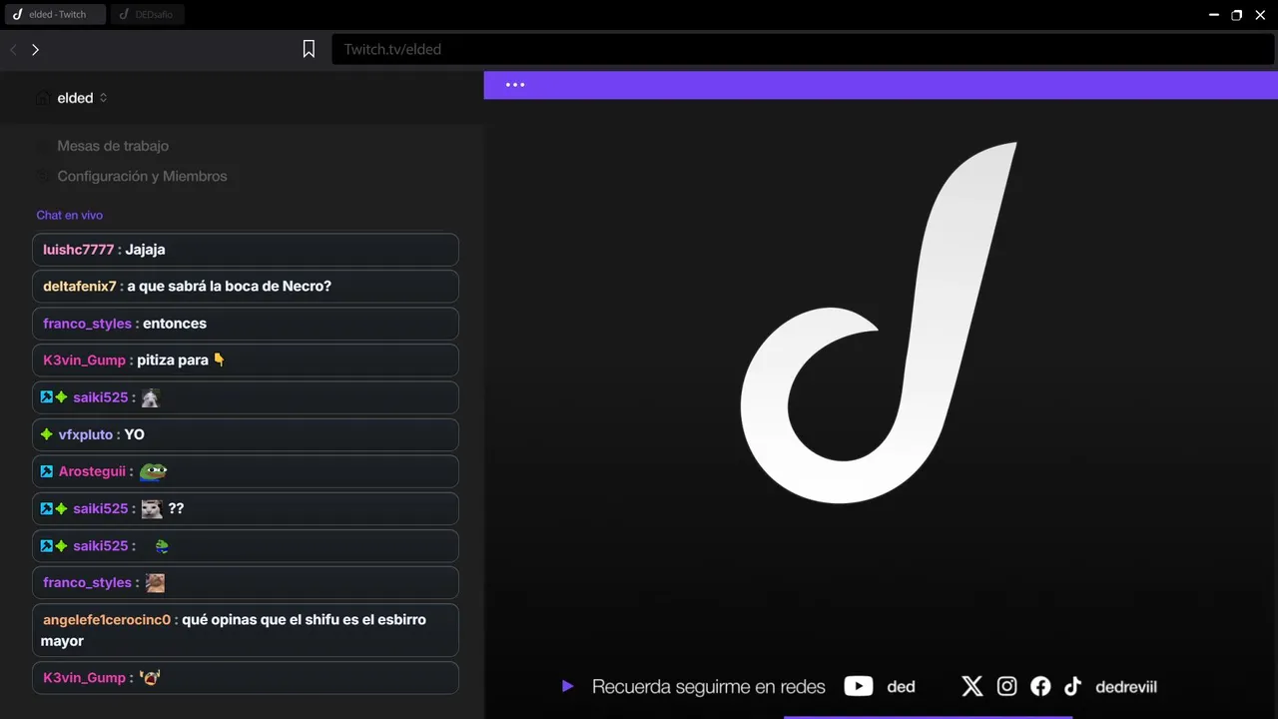1278x719 pixels.
Task: Click the Pepe frog emote from Arosteguii
Action: click(153, 471)
